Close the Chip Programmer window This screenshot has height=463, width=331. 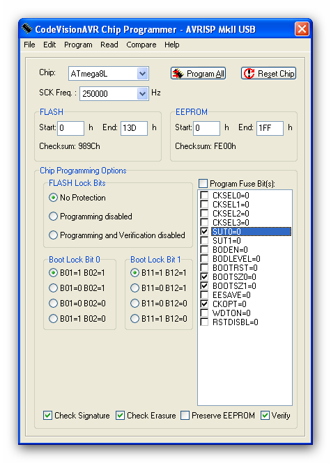(x=302, y=29)
